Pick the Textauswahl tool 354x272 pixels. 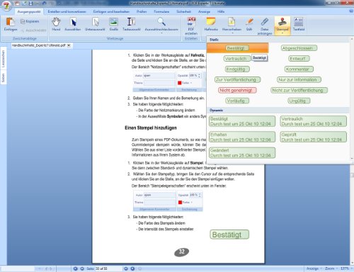click(x=132, y=24)
